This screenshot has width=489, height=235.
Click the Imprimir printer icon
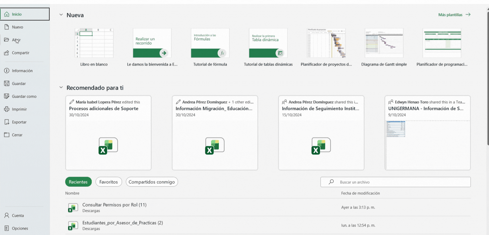[7, 109]
